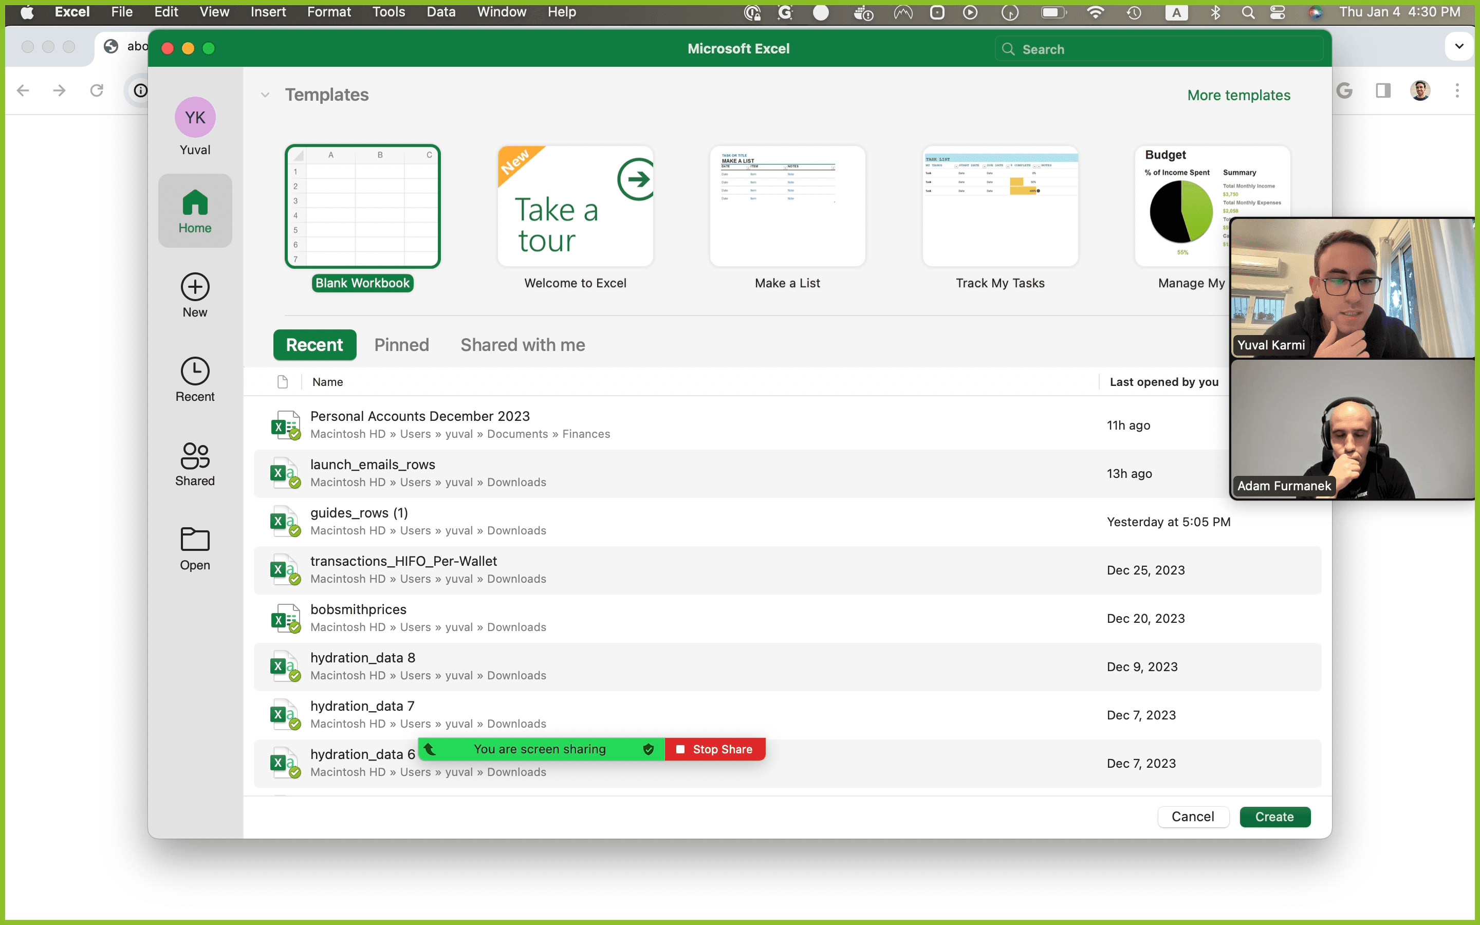
Task: Click the hydration_data 8 file icon
Action: pos(286,667)
